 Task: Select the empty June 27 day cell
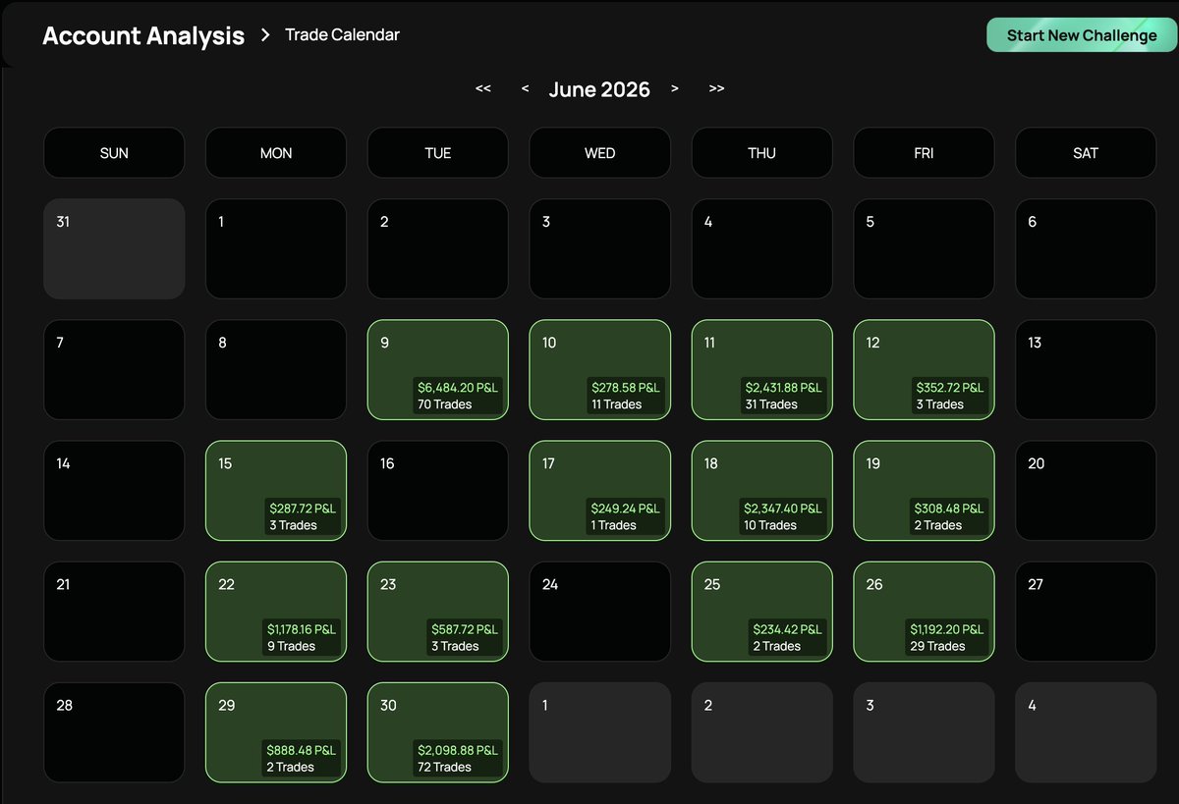[x=1086, y=612]
